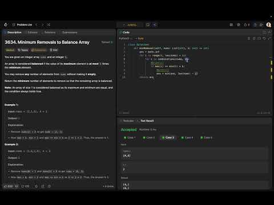
Task: Click the Example 2 heading
Action: [11, 145]
